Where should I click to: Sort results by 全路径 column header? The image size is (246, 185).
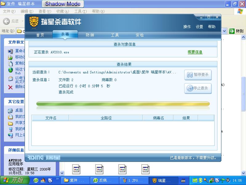click(106, 118)
